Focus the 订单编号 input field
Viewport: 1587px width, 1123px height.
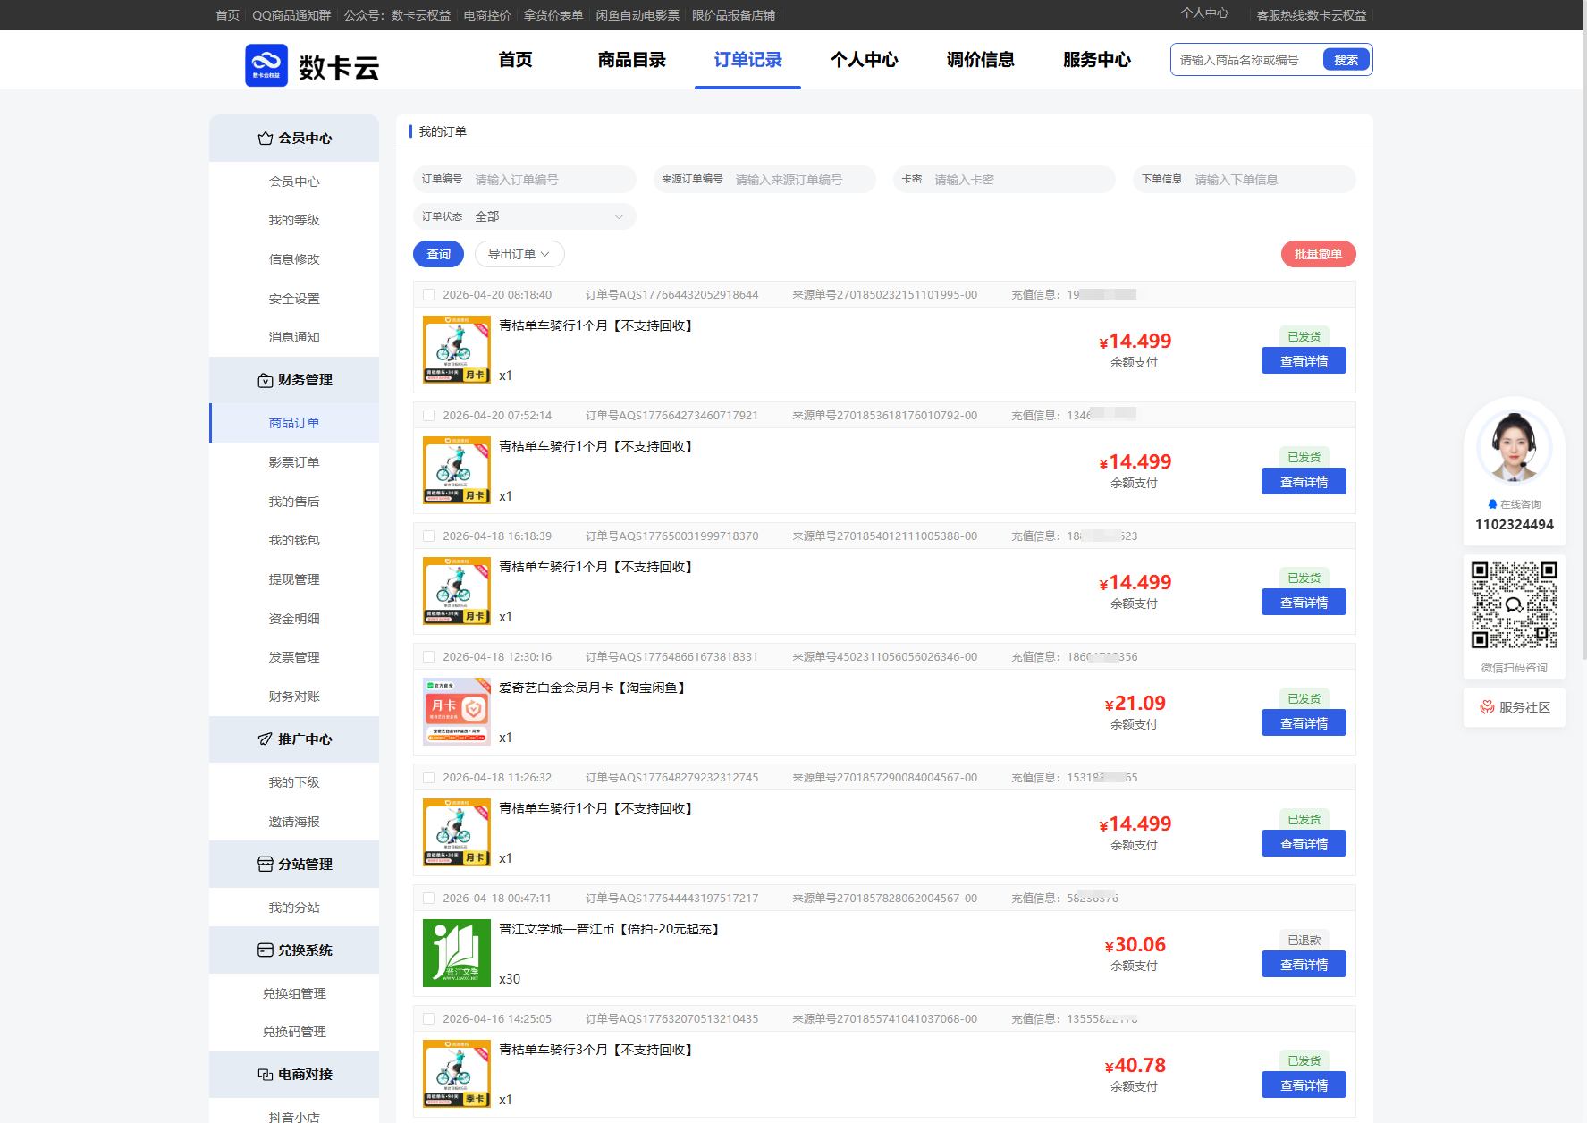(525, 180)
